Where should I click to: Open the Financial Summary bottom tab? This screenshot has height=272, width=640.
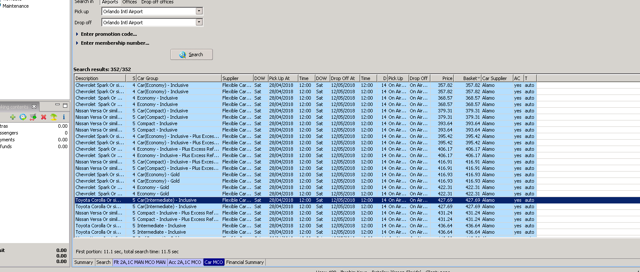tap(245, 262)
